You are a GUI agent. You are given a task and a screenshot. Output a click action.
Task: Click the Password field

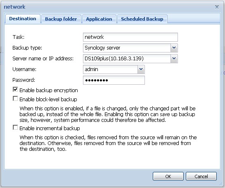tap(114, 80)
